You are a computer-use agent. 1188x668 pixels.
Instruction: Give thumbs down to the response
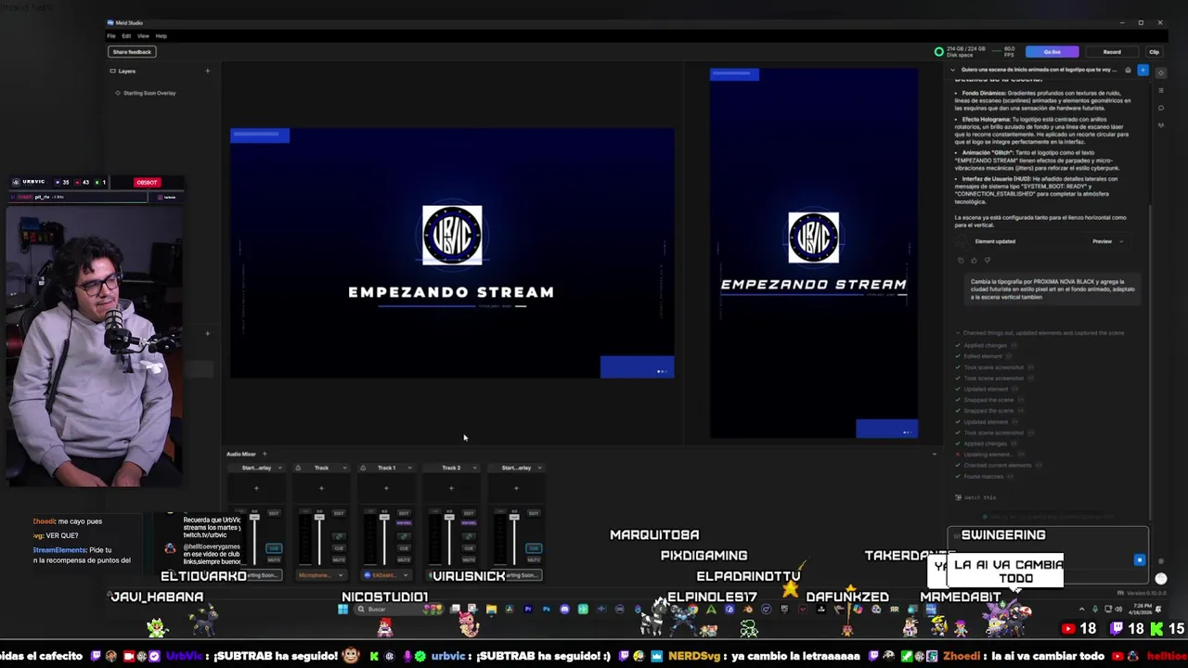click(988, 260)
